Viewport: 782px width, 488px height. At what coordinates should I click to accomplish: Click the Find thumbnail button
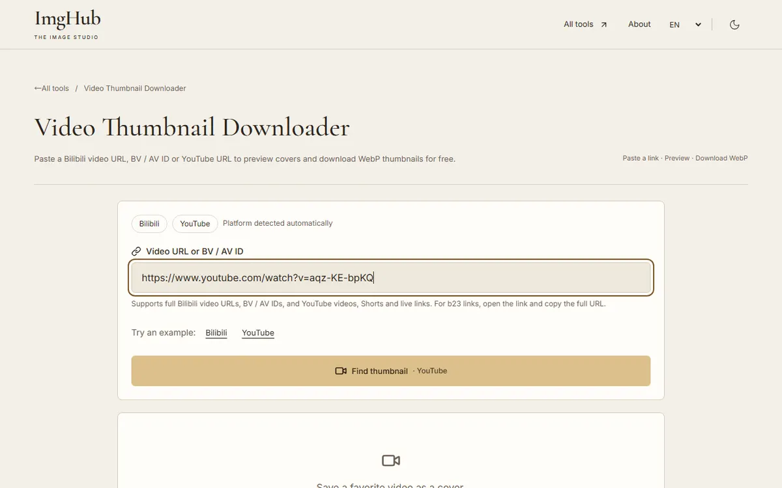(391, 371)
